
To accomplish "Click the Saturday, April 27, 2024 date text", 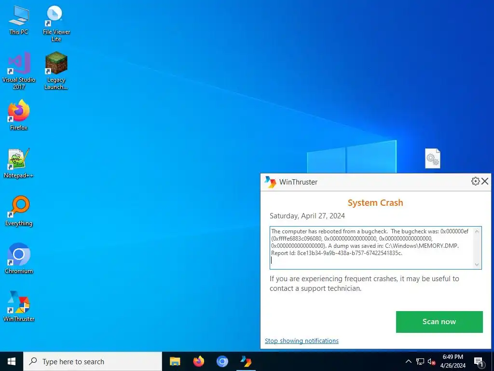I will (307, 216).
